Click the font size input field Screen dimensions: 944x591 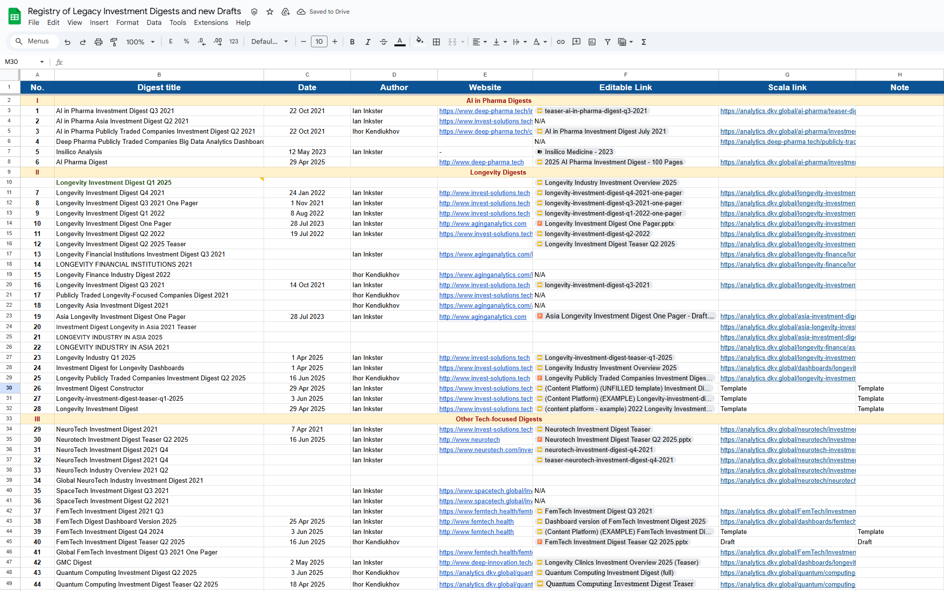click(319, 42)
